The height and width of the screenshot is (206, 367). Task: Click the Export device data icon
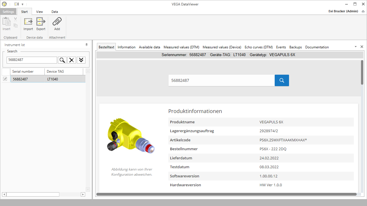coord(41,22)
